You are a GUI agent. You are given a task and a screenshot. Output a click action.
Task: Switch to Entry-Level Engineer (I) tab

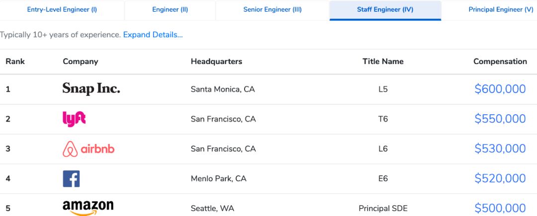(x=62, y=10)
